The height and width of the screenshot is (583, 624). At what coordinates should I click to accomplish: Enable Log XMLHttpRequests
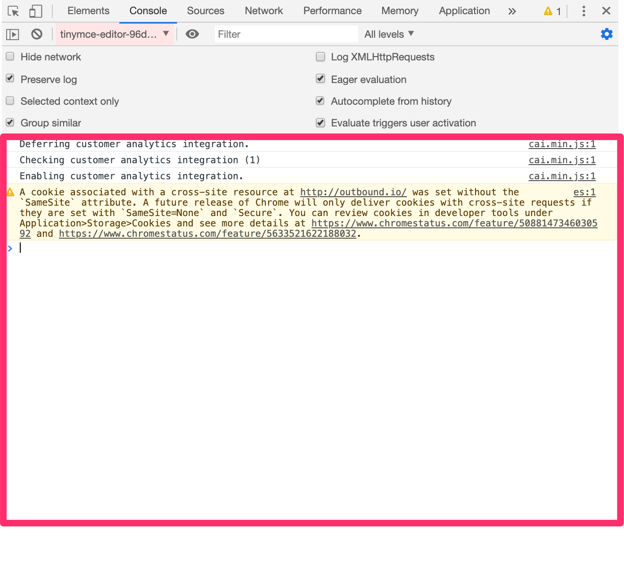coord(320,57)
